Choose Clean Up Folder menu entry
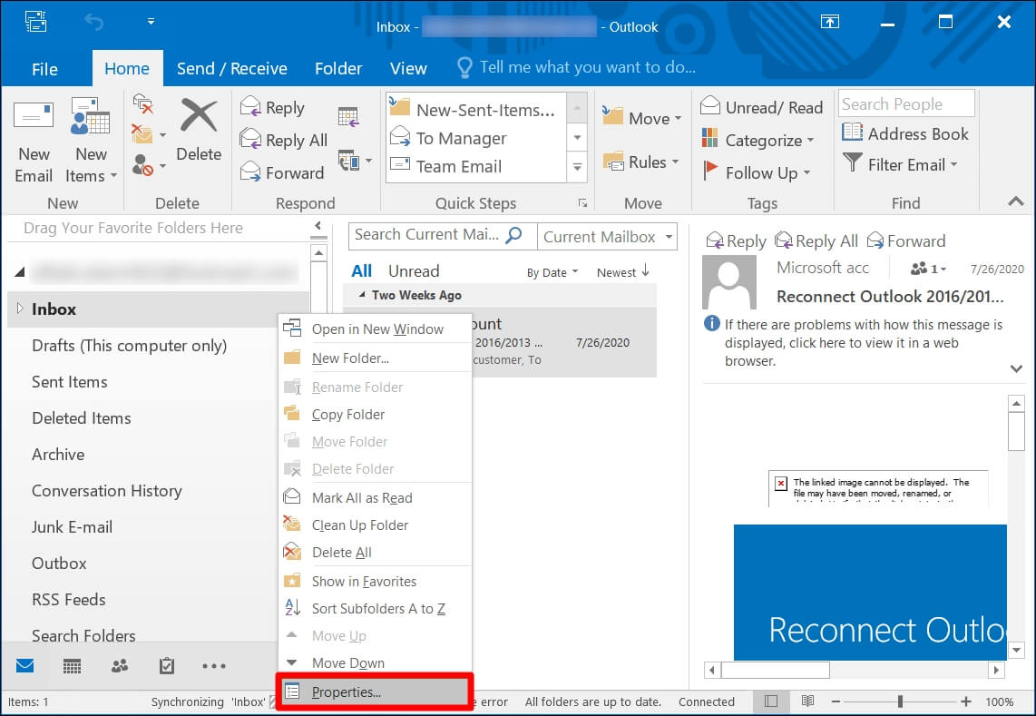Viewport: 1036px width, 716px height. [x=376, y=525]
